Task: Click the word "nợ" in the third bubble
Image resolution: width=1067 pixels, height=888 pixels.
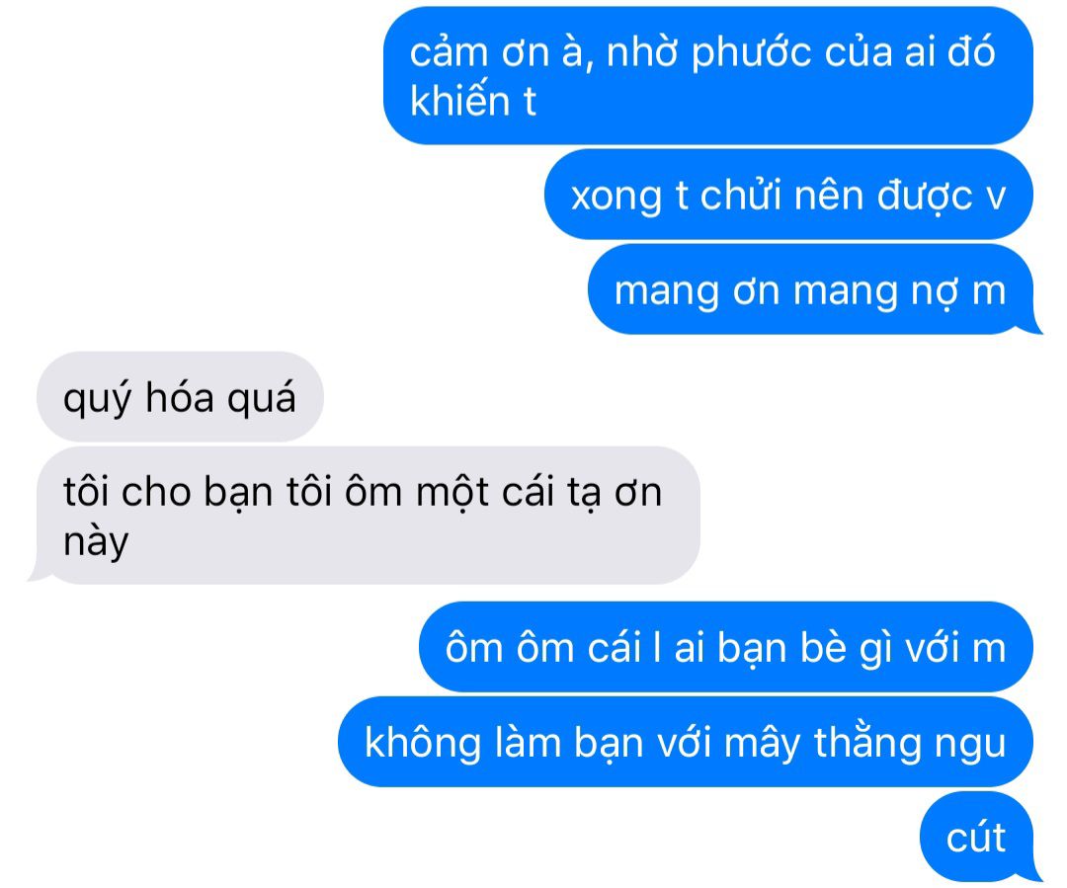Action: (935, 292)
